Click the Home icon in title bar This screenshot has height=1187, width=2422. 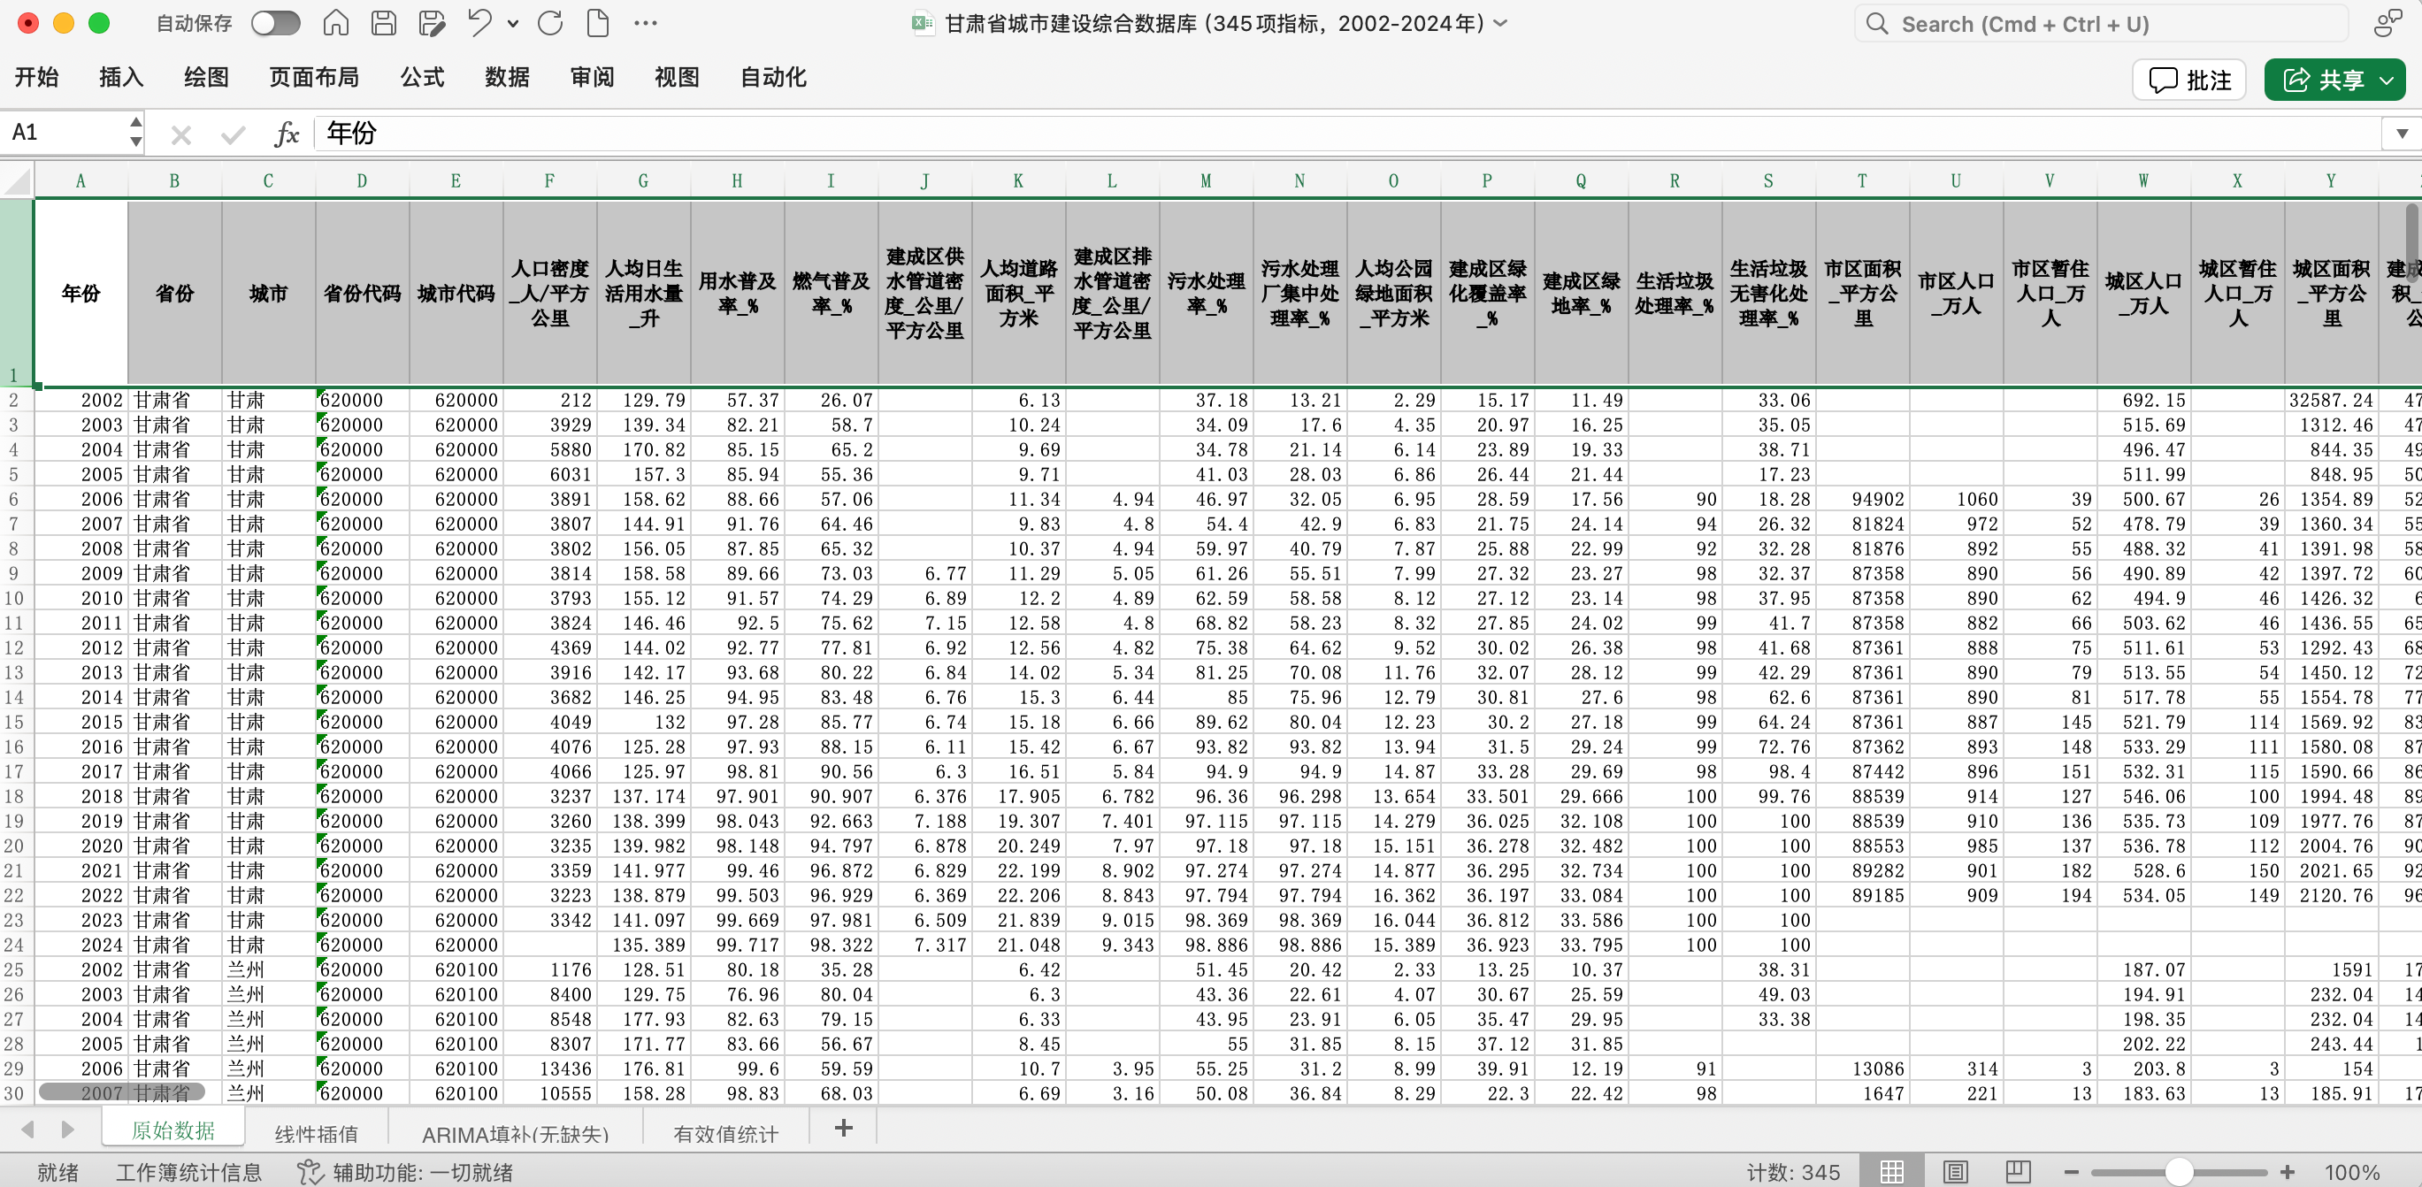click(335, 24)
